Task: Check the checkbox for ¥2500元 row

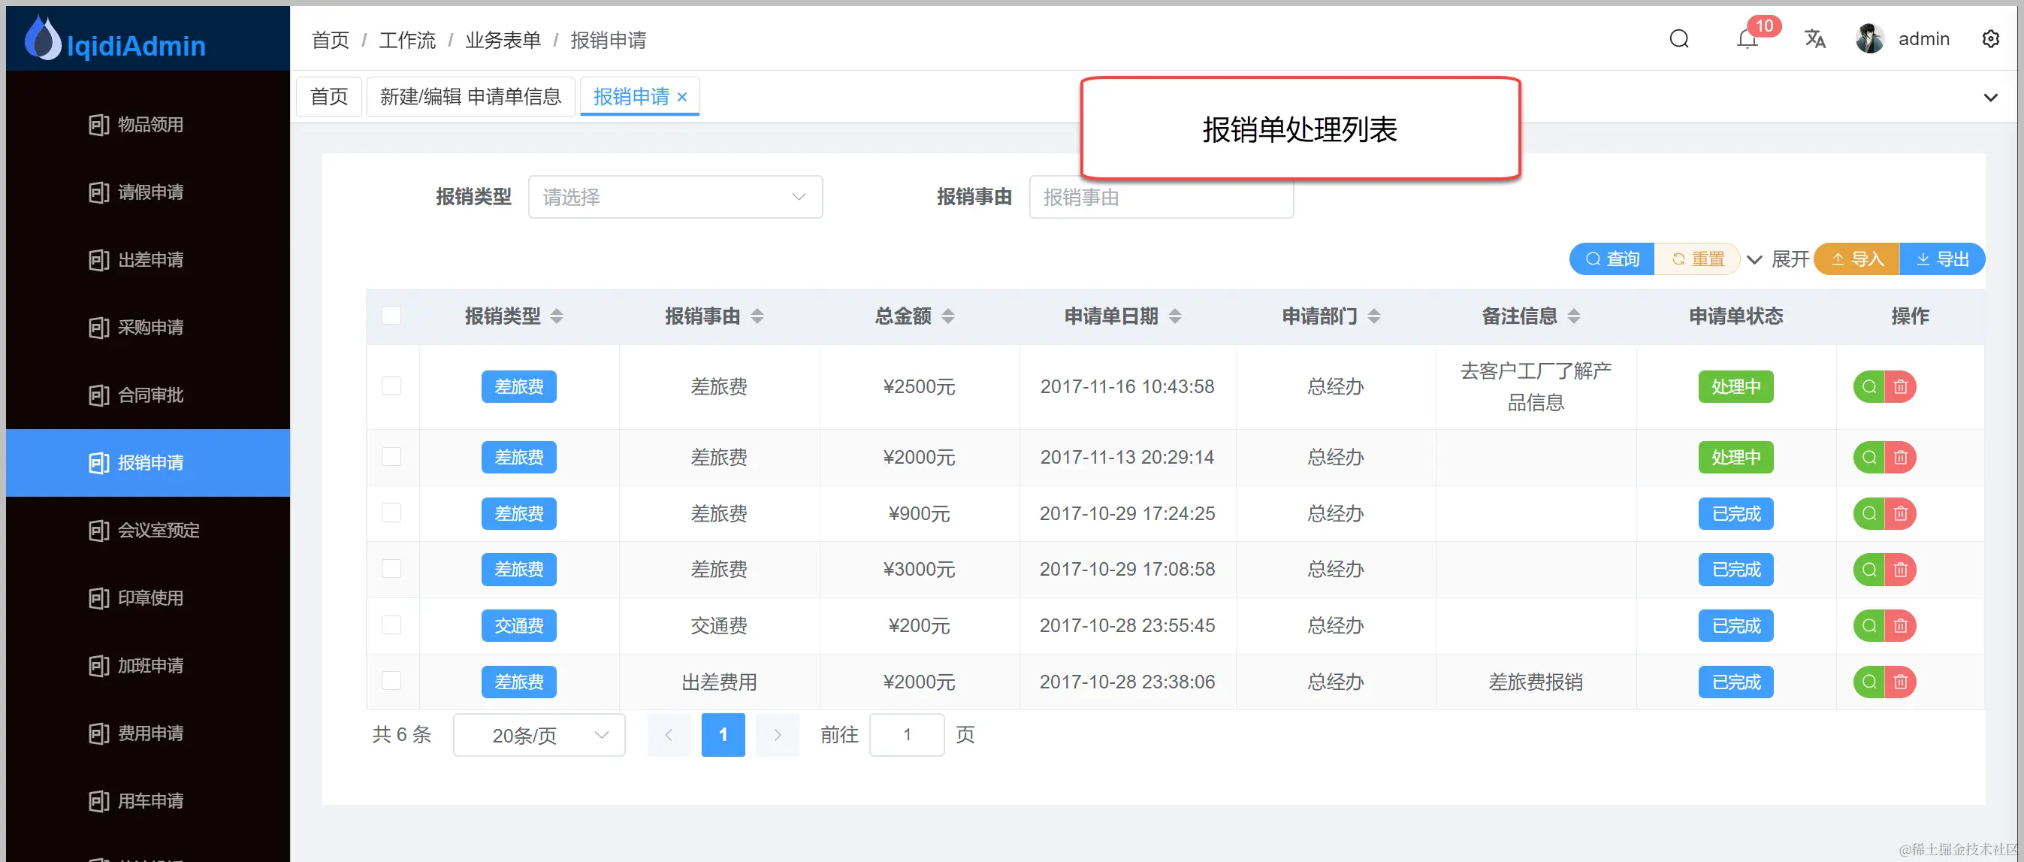Action: pyautogui.click(x=391, y=386)
